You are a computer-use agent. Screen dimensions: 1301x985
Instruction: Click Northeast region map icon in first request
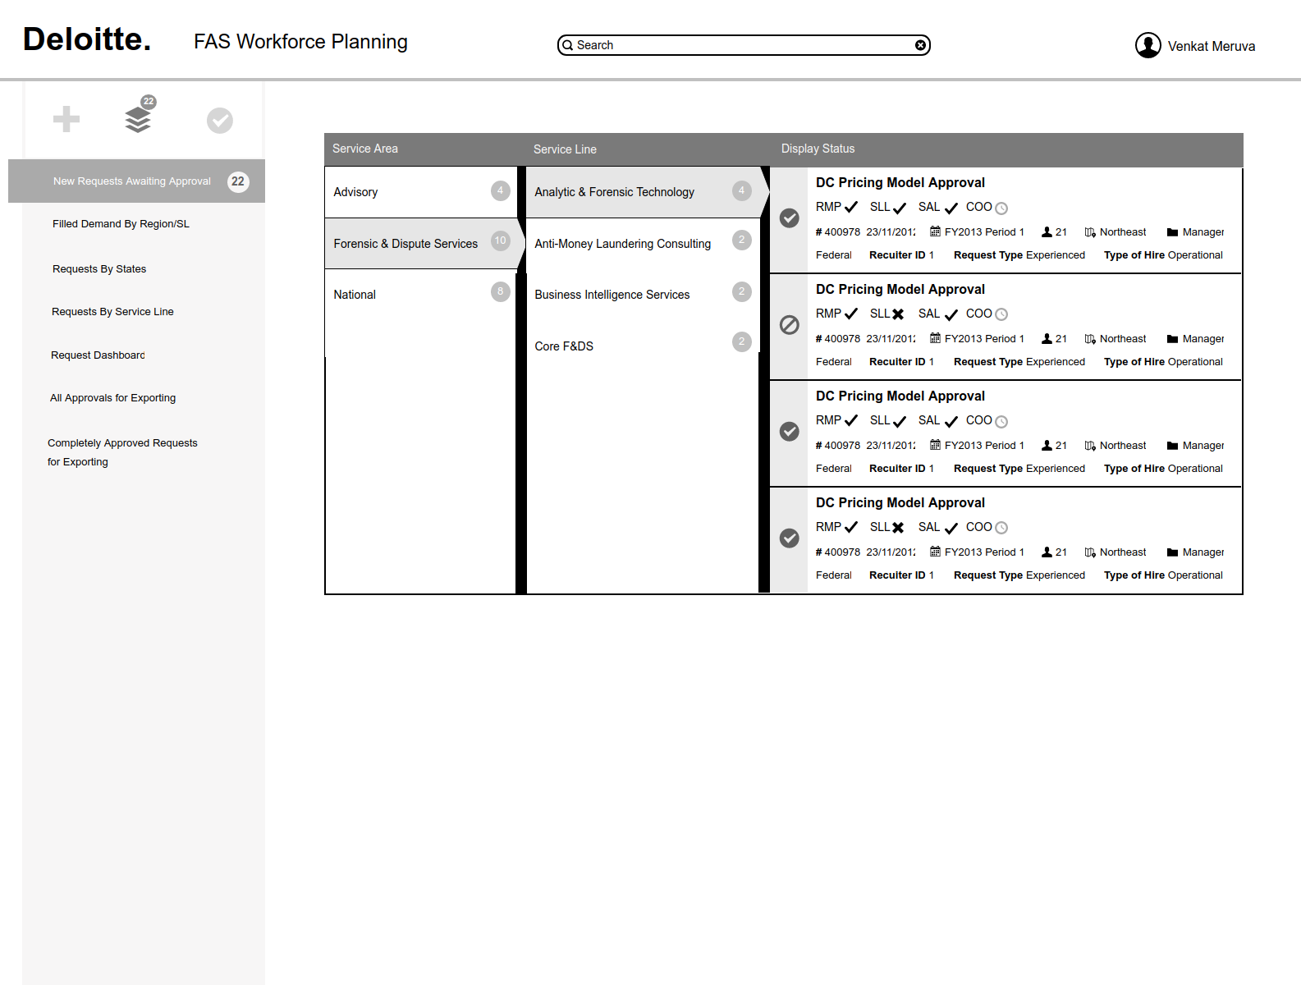[x=1090, y=232]
